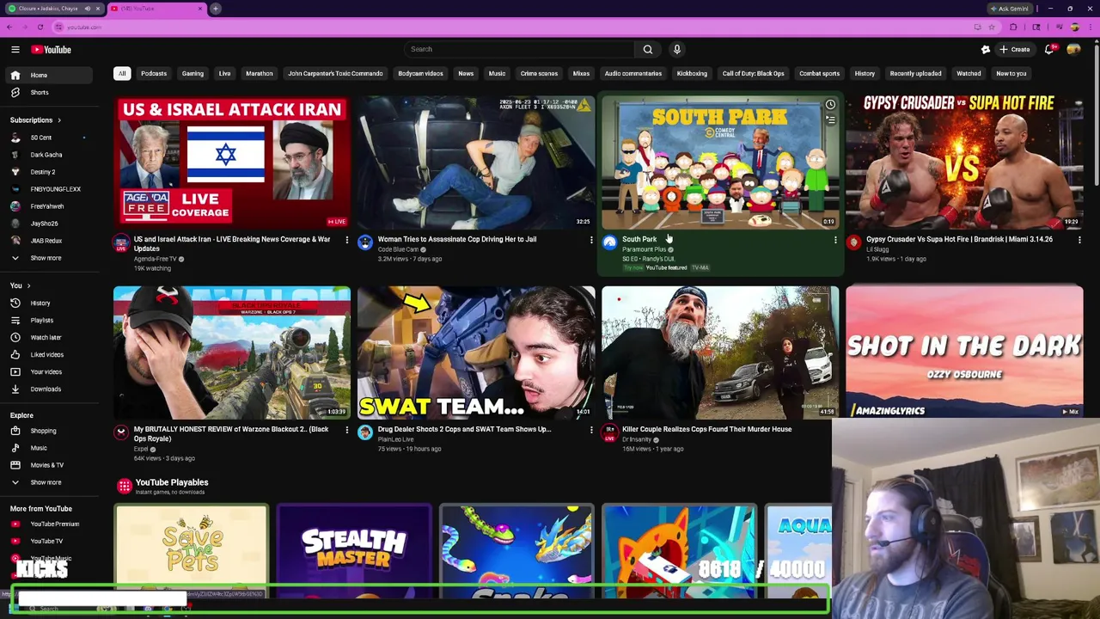Click Ask Gemini button
The image size is (1100, 619).
[x=1009, y=9]
